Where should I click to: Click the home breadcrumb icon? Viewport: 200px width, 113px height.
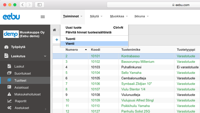click(54, 30)
